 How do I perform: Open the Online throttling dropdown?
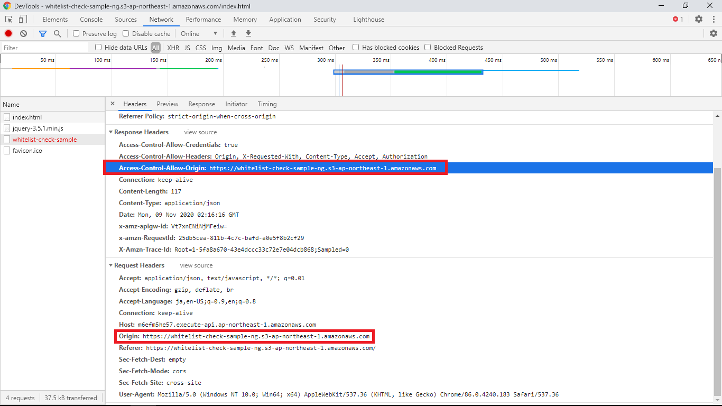[x=199, y=33]
